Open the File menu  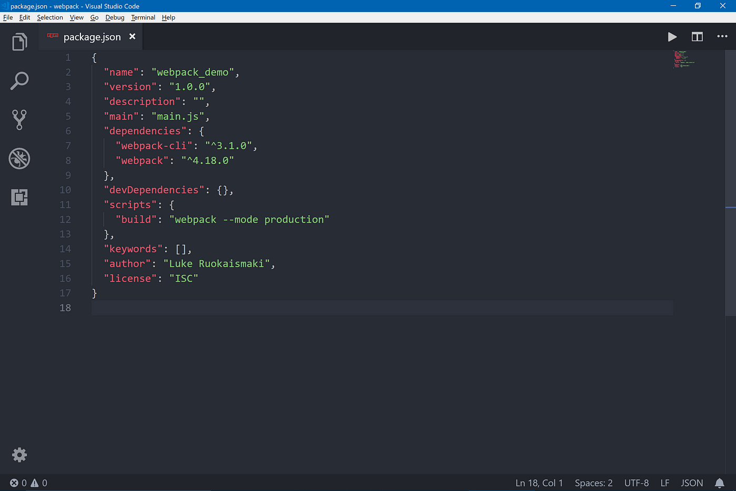point(8,17)
